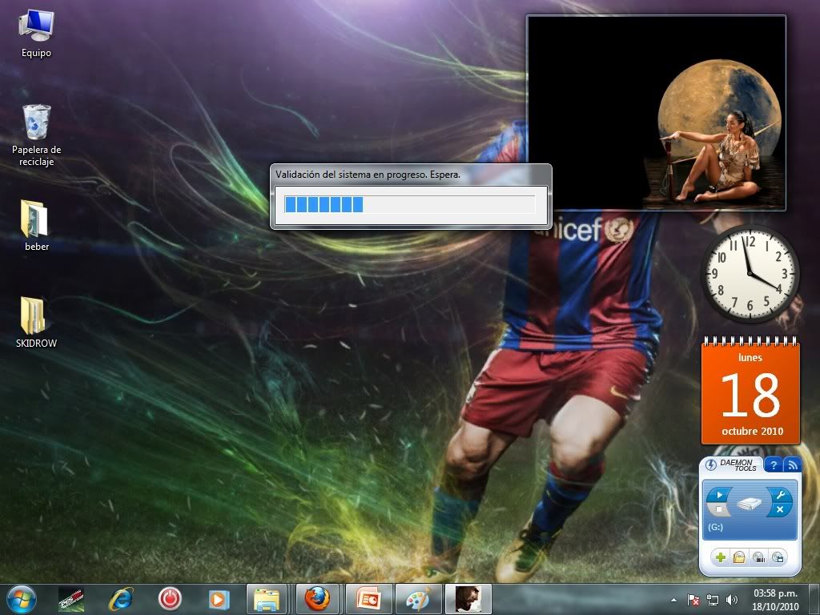Open DAEMON Tools wrench settings
Screen dimensions: 820x615
click(780, 494)
